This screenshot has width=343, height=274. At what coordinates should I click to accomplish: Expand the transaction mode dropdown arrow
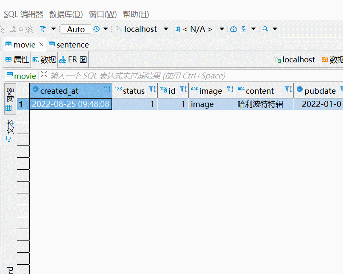pos(53,29)
